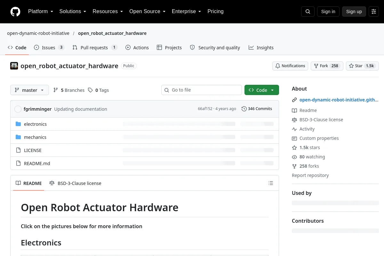Image resolution: width=384 pixels, height=256 pixels.
Task: Switch to the Code tab
Action: click(x=17, y=48)
